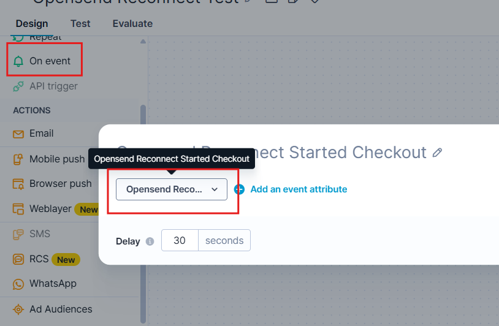499x326 pixels.
Task: Select the API trigger link icon
Action: [x=18, y=86]
